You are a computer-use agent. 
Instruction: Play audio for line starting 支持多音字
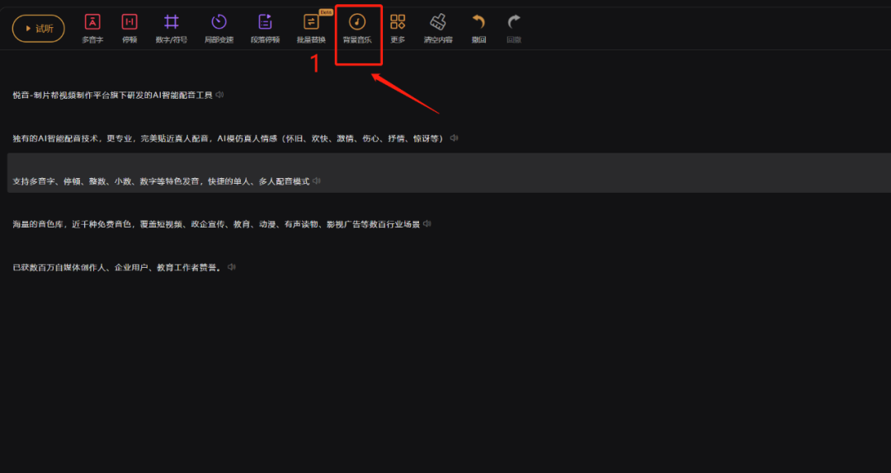pos(317,181)
